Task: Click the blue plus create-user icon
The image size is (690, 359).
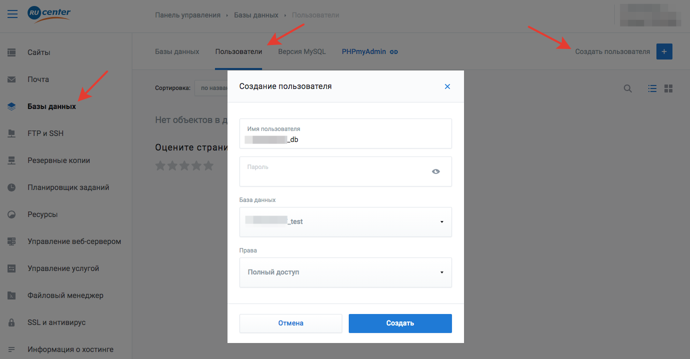Action: 664,51
